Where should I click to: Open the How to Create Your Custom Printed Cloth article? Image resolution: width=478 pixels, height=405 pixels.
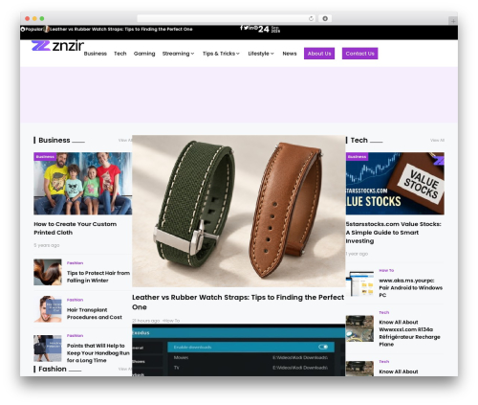[x=76, y=228]
